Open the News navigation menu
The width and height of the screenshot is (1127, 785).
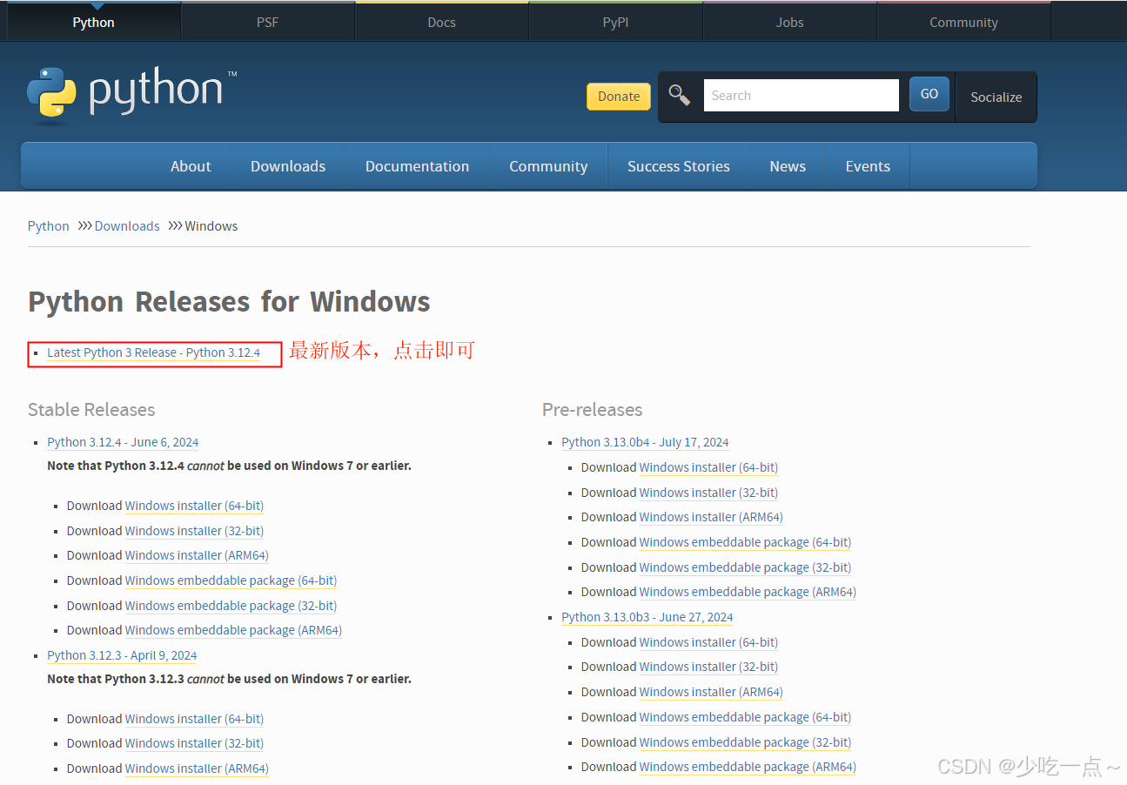click(788, 166)
